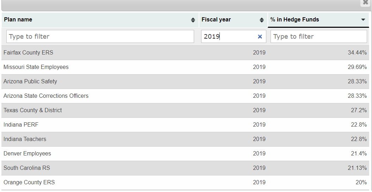Viewport: 372px width, 192px height.
Task: Click the 29.69% hedge fund value
Action: pos(357,67)
